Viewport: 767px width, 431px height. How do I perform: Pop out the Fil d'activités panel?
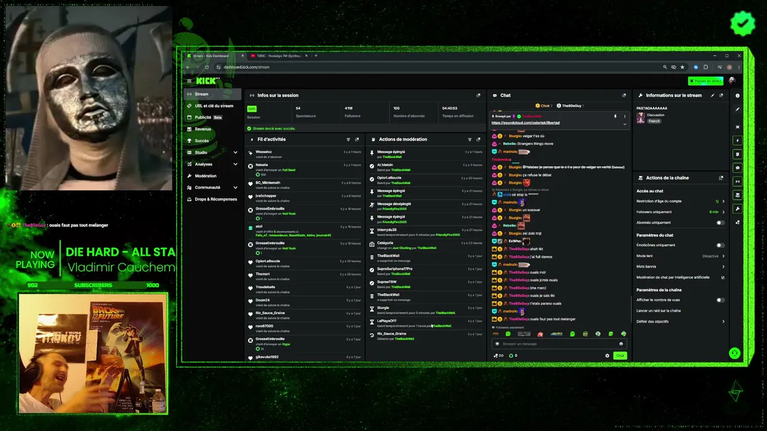(357, 139)
